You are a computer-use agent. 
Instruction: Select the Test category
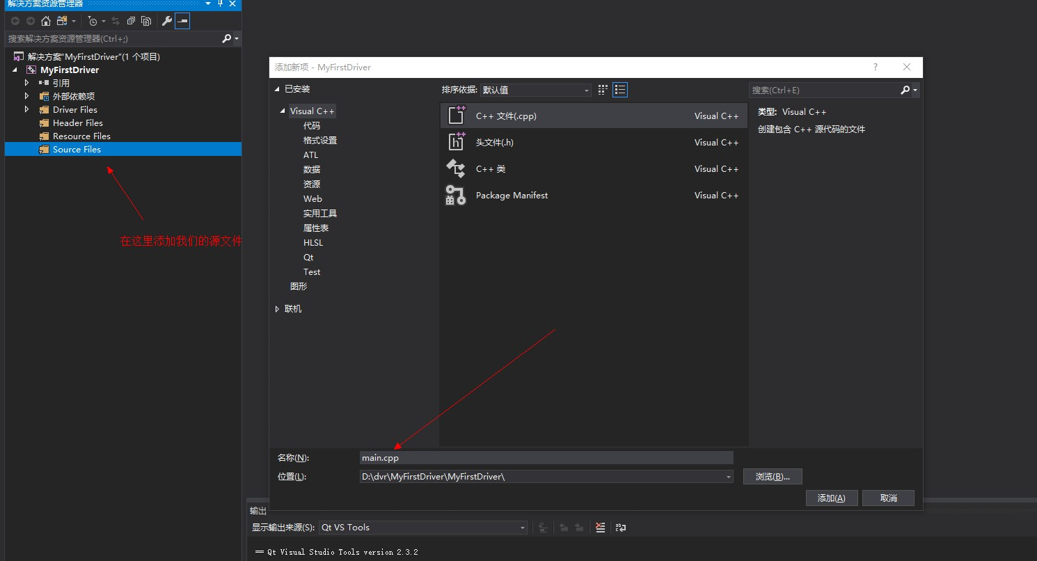(x=312, y=271)
